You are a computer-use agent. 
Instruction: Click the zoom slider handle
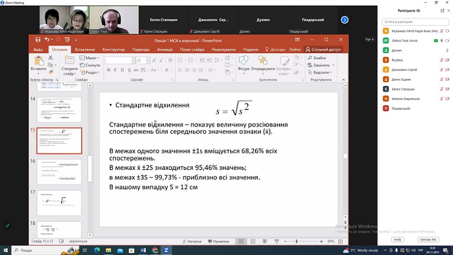[296, 241]
